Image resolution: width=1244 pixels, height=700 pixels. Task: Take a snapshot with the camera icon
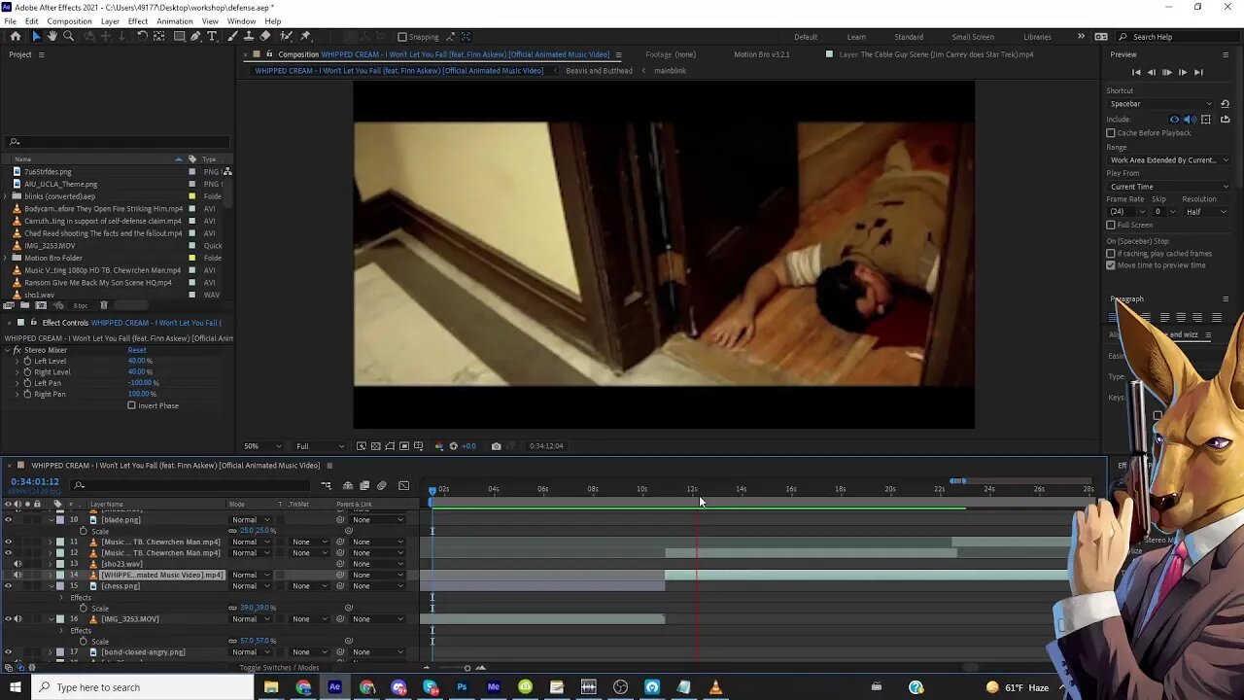point(496,446)
